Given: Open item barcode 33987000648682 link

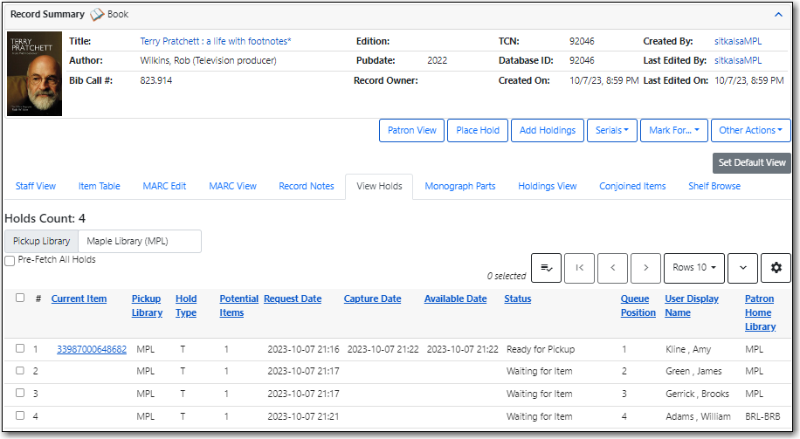Looking at the screenshot, I should tap(92, 349).
